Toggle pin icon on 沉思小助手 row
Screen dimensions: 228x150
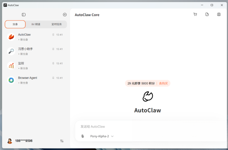point(53,49)
